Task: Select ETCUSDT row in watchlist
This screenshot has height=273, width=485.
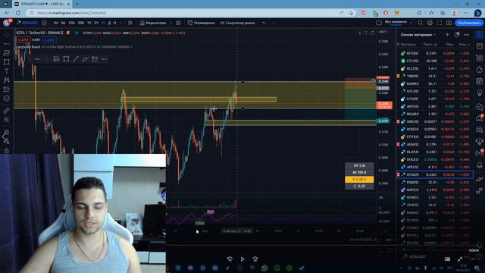Action: [435, 61]
